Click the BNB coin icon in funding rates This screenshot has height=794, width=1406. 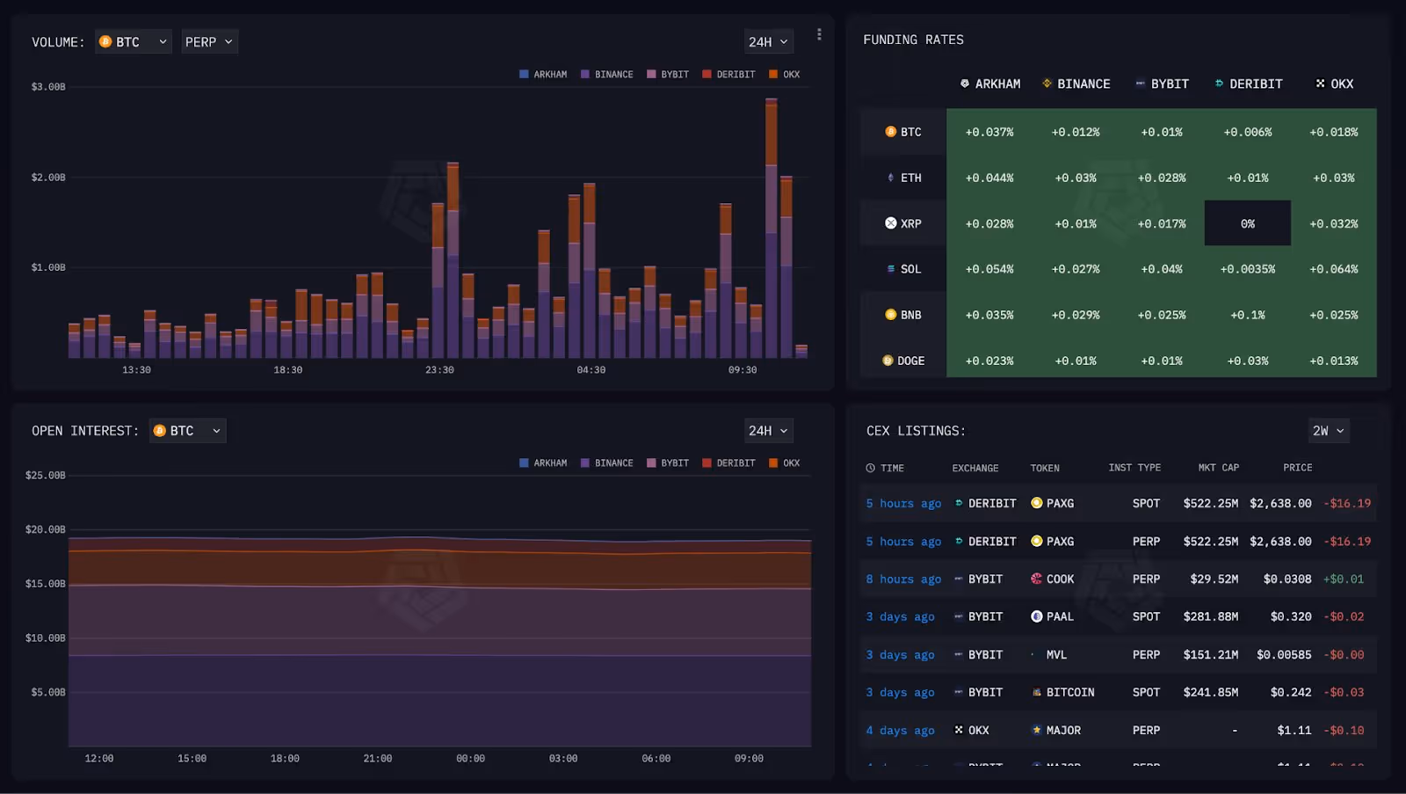tap(891, 315)
